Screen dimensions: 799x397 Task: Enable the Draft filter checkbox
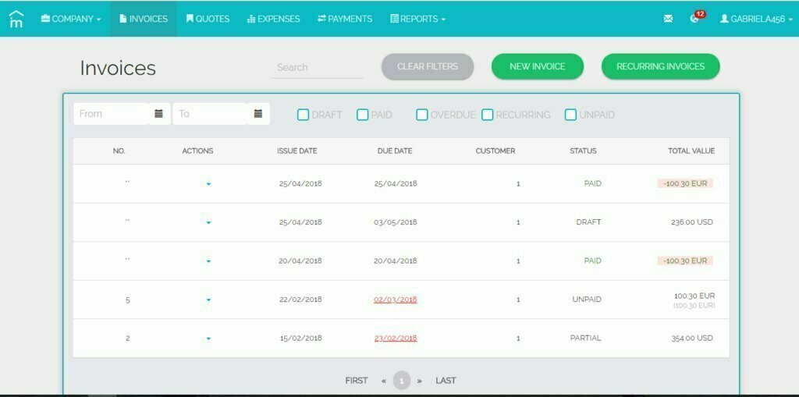pyautogui.click(x=303, y=115)
